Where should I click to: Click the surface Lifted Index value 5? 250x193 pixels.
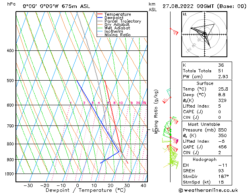click(219, 106)
